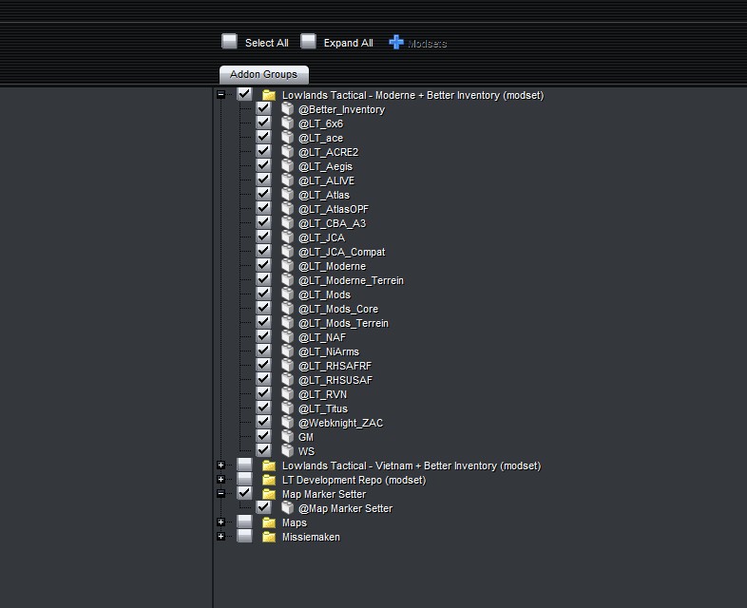Click the WS addon package icon

click(x=289, y=451)
